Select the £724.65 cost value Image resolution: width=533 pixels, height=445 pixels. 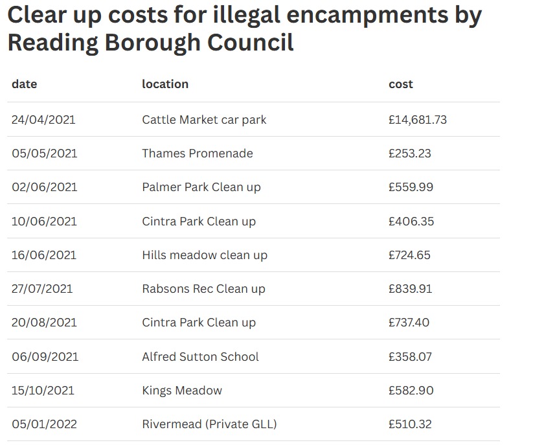click(410, 255)
